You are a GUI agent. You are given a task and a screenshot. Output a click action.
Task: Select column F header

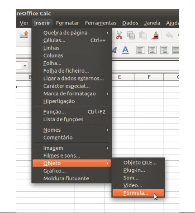coord(149,77)
